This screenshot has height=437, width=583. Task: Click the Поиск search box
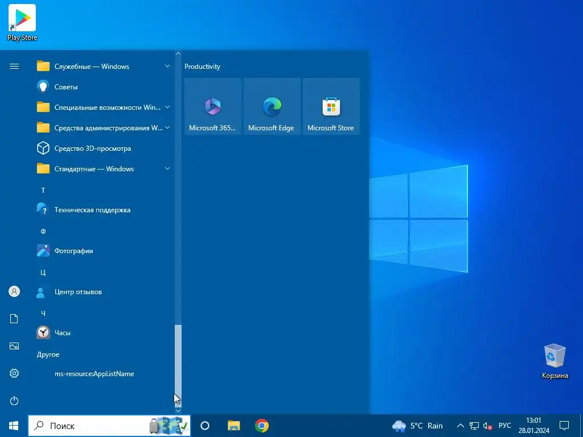[109, 426]
